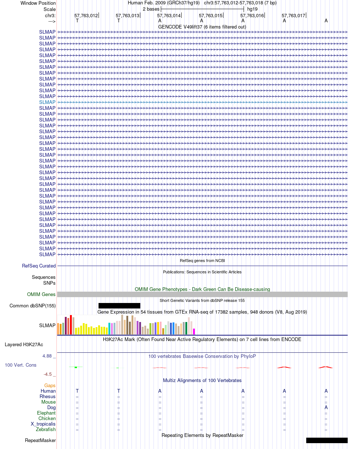Click the Mouse alignment row label
Viewport: 348px width, 449px height.
[48, 402]
